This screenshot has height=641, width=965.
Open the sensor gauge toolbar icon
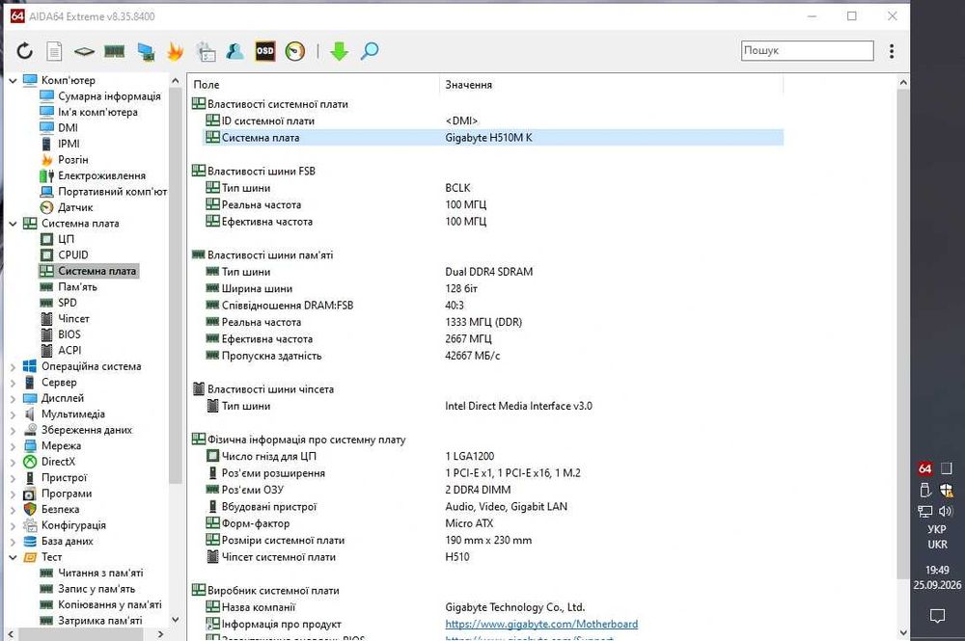point(295,51)
